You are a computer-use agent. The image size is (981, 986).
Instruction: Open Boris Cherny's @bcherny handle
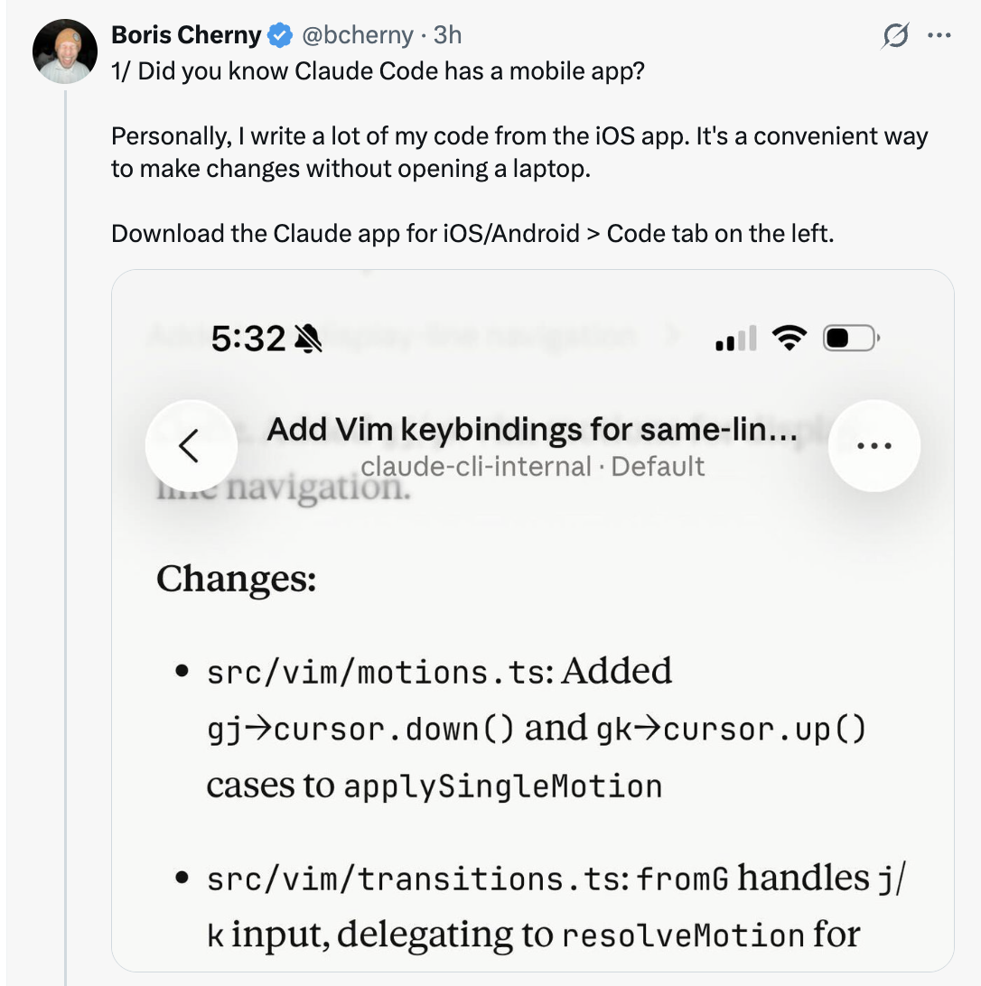tap(357, 35)
